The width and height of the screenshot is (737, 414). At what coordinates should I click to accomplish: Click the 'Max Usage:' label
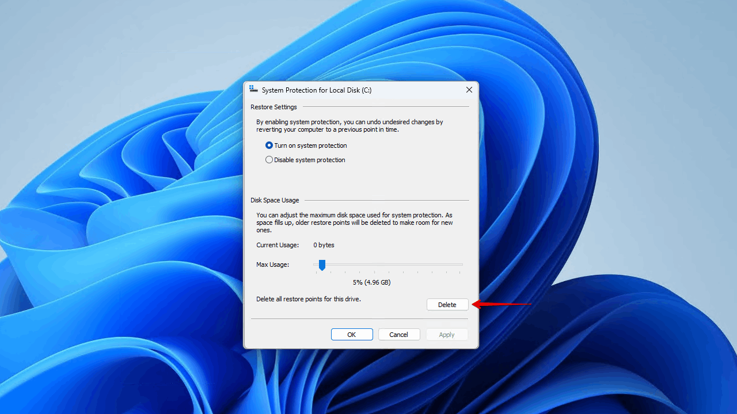coord(272,264)
